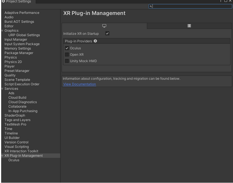
Task: Toggle Initialize XR on Startup checkbox
Action: (x=107, y=34)
